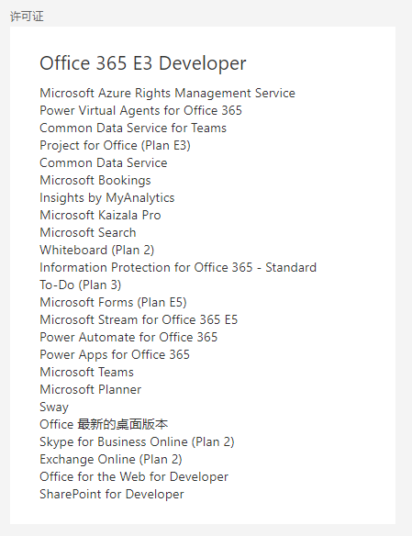Select Whiteboard (Plan 2)

coord(97,250)
